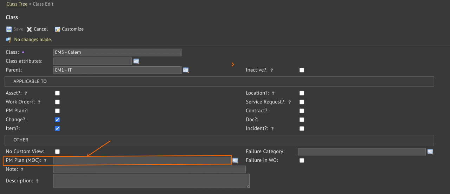The image size is (450, 194).
Task: Click help mark next to Incident?
Action: [272, 129]
